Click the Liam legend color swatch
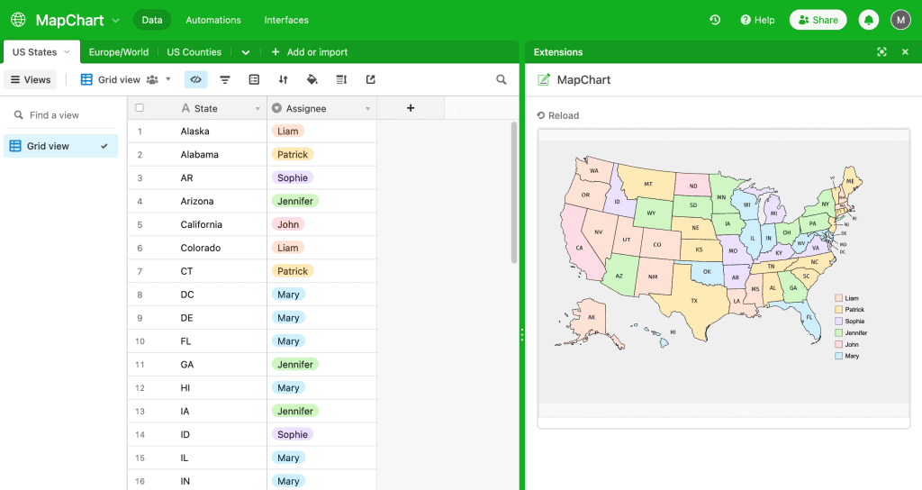Image resolution: width=922 pixels, height=490 pixels. pyautogui.click(x=839, y=298)
